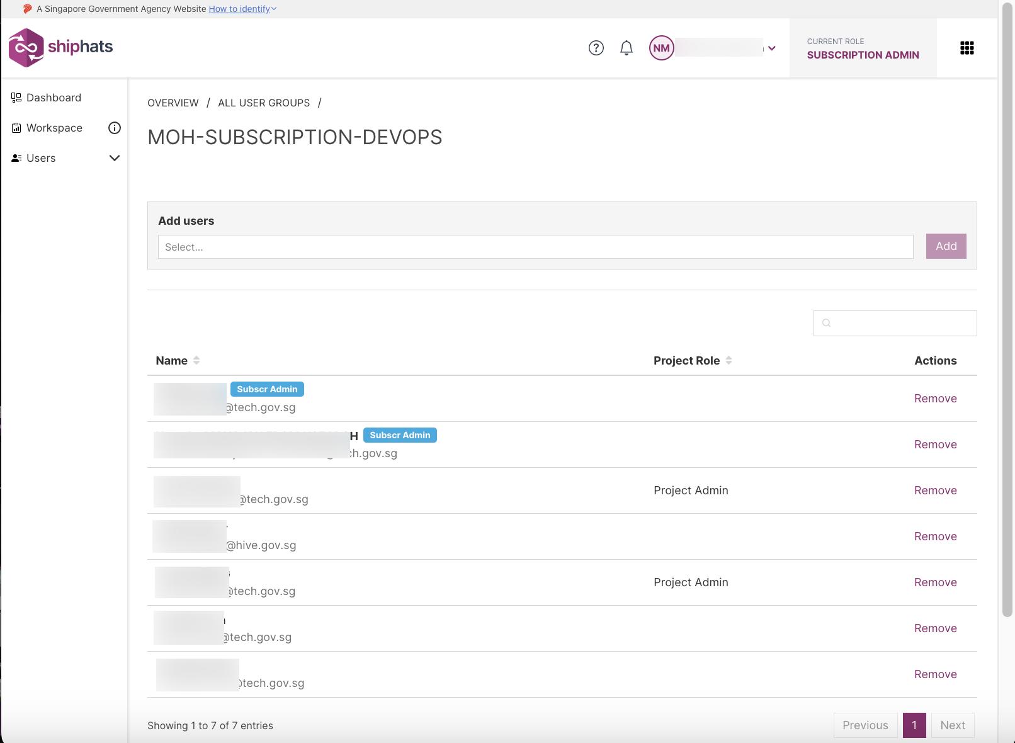Click the Workspace info icon

(x=115, y=128)
